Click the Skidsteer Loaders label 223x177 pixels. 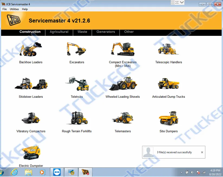31,97
